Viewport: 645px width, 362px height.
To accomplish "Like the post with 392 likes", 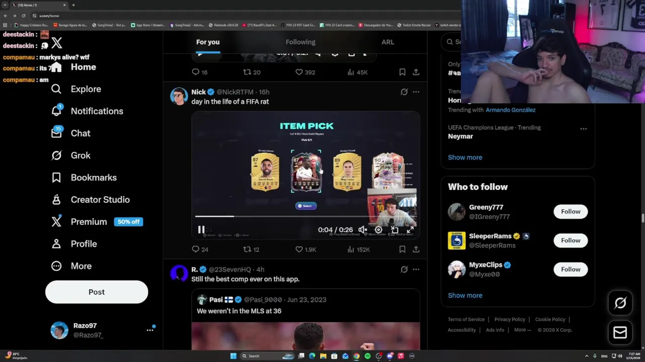I will [305, 72].
